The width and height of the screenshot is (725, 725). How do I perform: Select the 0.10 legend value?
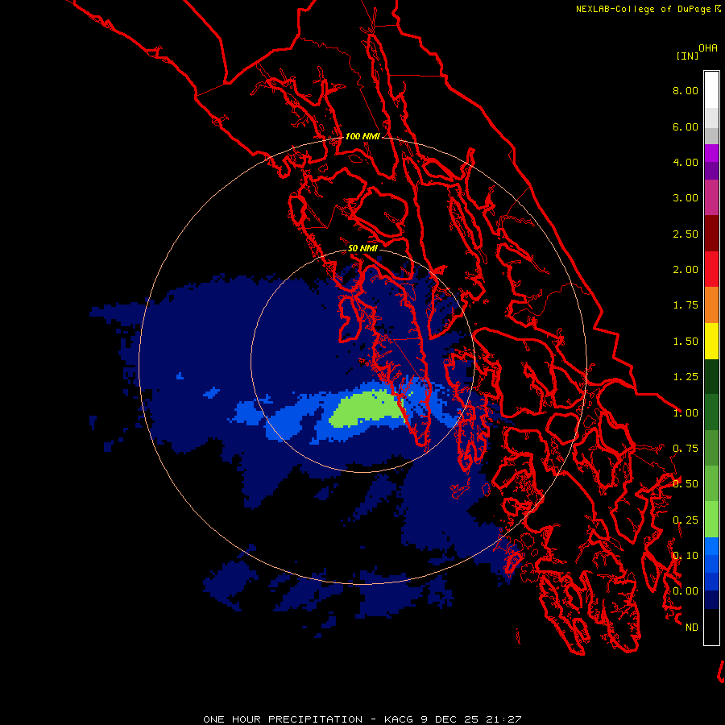click(686, 556)
